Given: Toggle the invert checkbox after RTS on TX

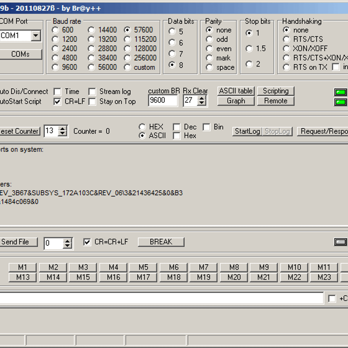Looking at the screenshot, I should coord(336,67).
